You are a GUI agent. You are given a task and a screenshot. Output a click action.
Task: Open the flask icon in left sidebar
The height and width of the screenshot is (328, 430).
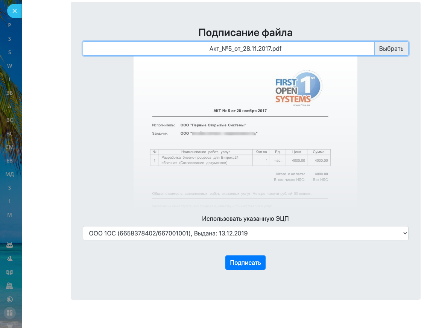pos(10,259)
